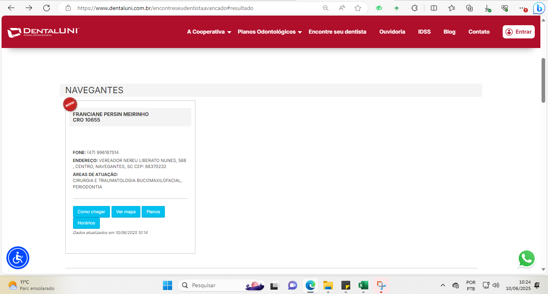Click the DentalUni logo
The image size is (548, 294).
[x=43, y=32]
